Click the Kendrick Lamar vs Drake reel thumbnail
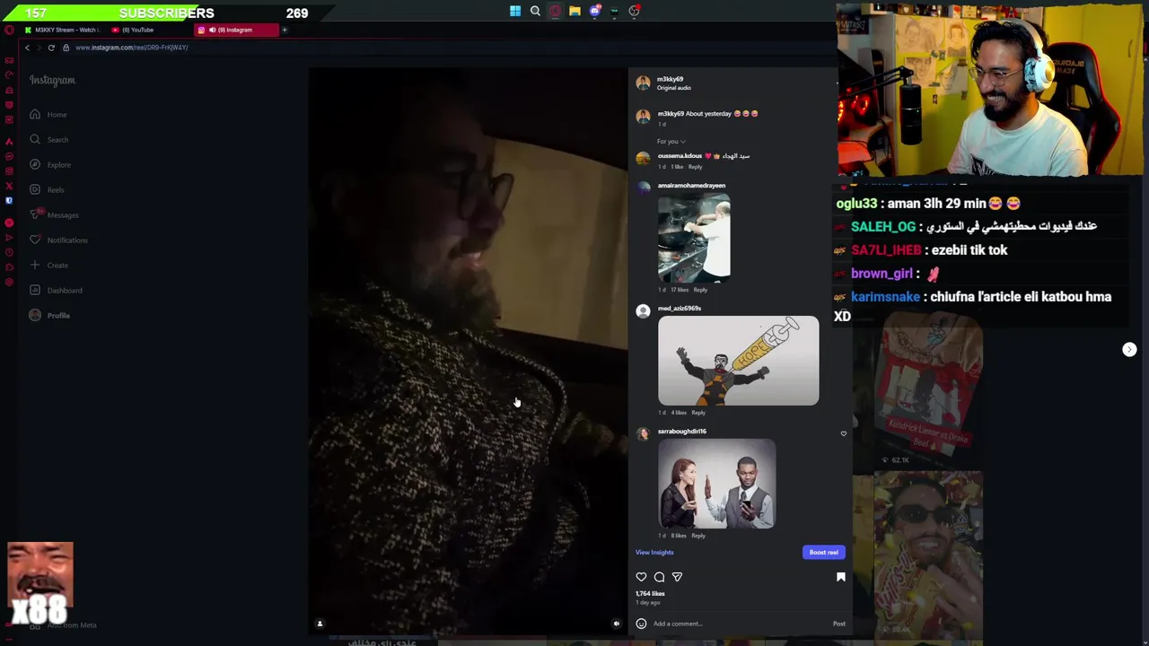 click(927, 391)
